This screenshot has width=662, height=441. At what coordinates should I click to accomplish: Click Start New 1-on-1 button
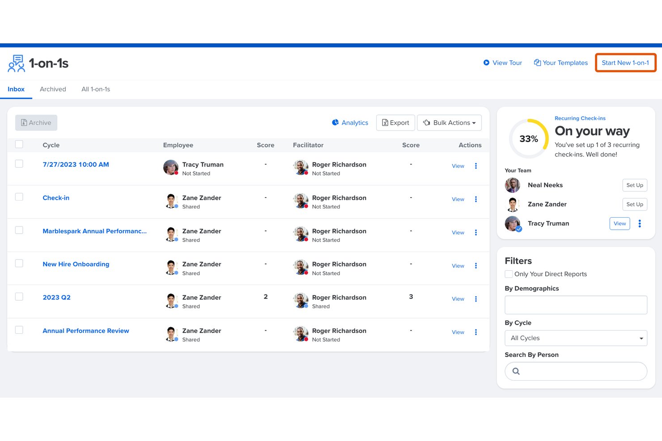(x=625, y=63)
